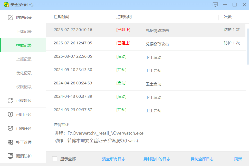Click the log list vertical scrollbar
The width and height of the screenshot is (249, 166).
point(247,46)
